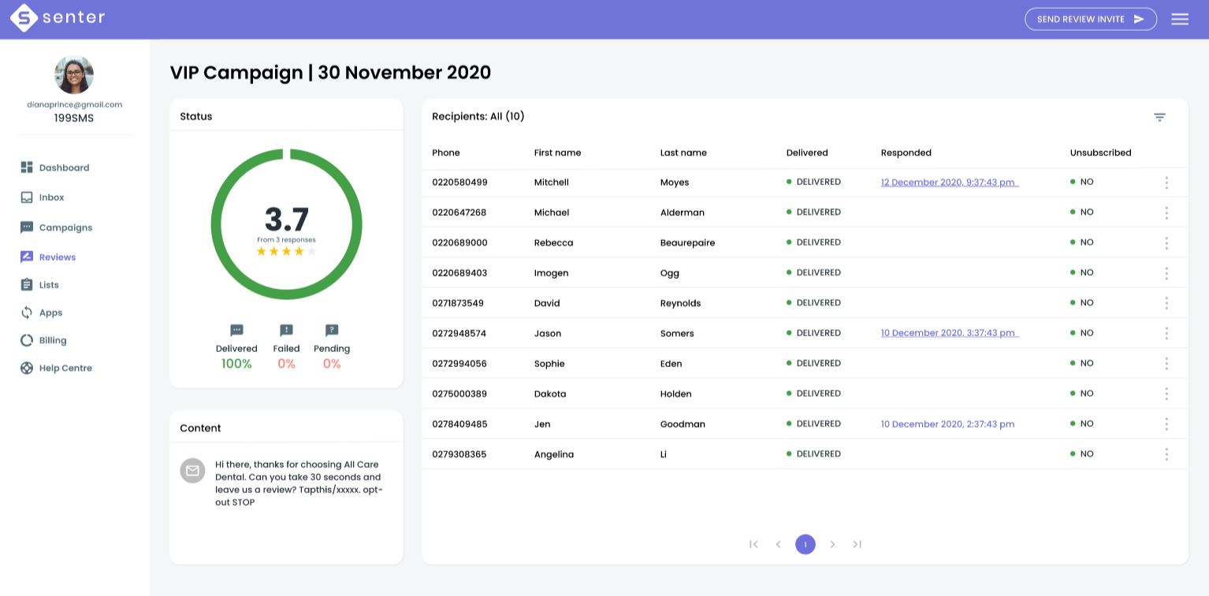The width and height of the screenshot is (1209, 596).
Task: Click the Senter logo icon
Action: 24,18
